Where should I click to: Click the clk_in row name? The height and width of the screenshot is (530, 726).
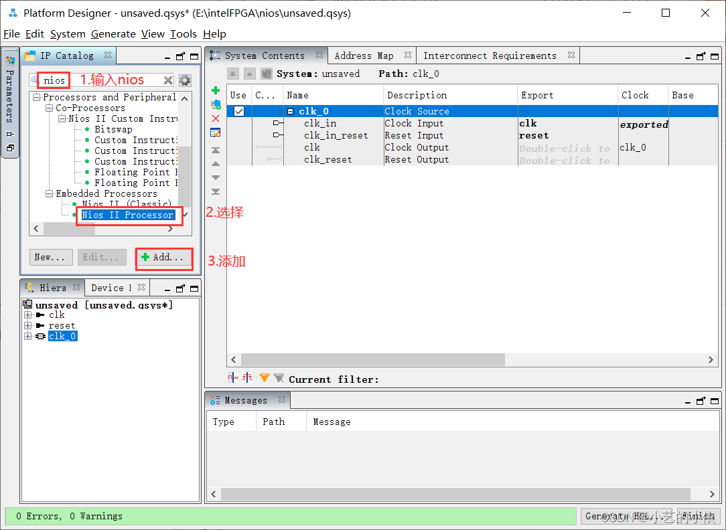point(320,124)
